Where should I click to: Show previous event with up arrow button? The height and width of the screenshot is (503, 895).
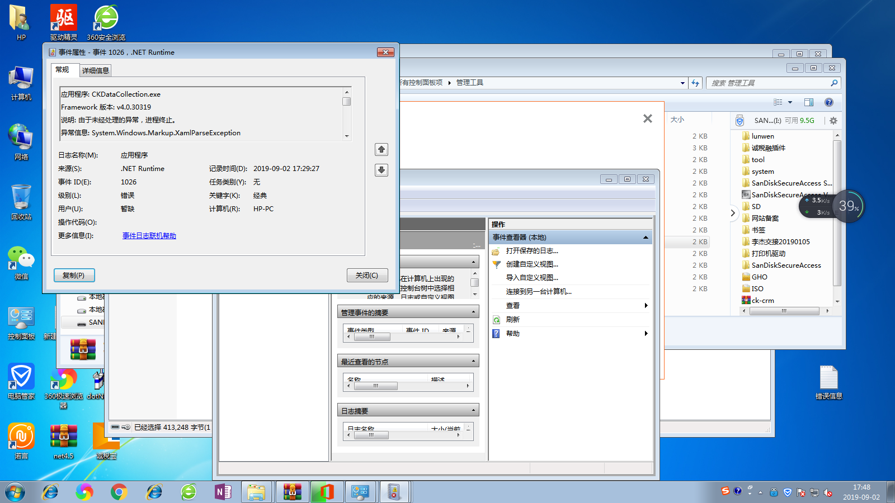point(381,149)
